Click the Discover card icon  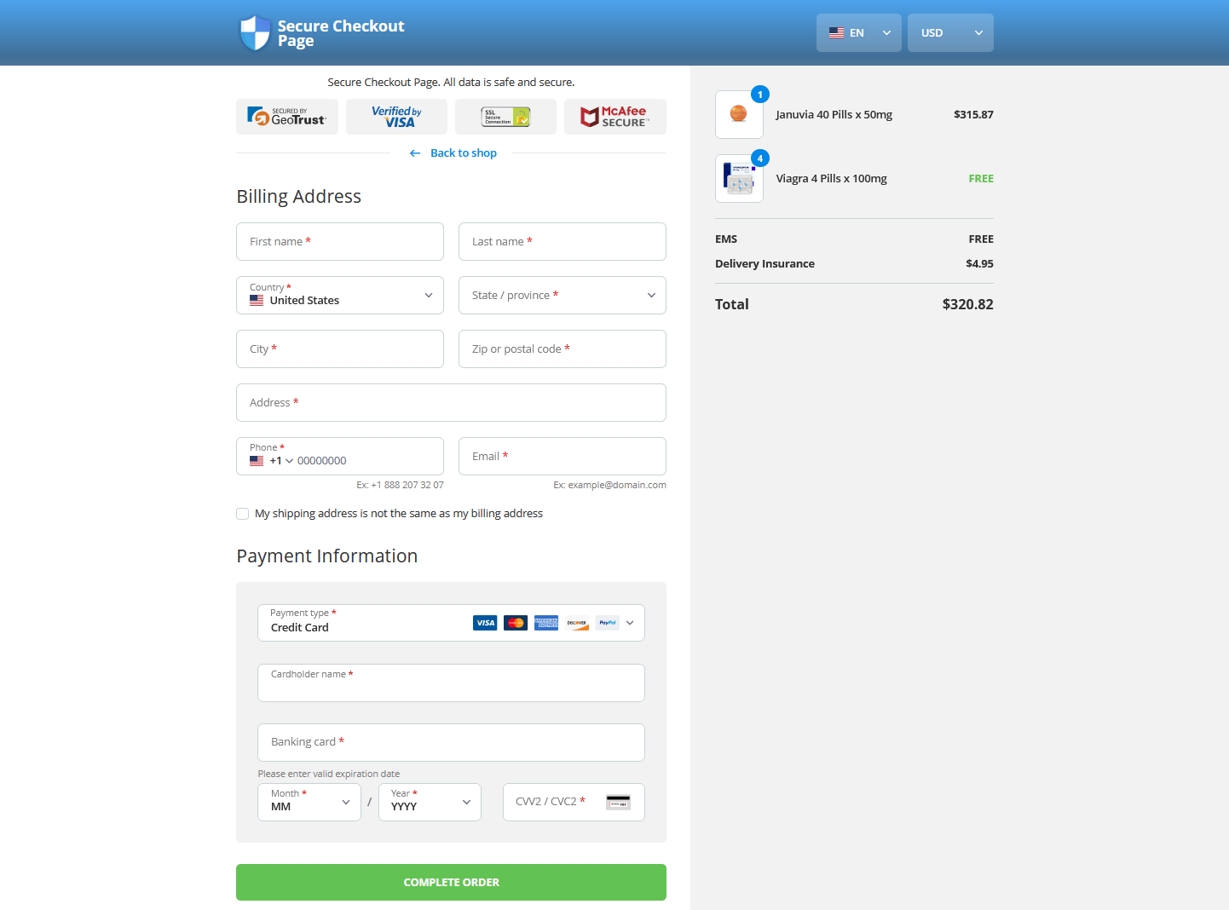(577, 623)
